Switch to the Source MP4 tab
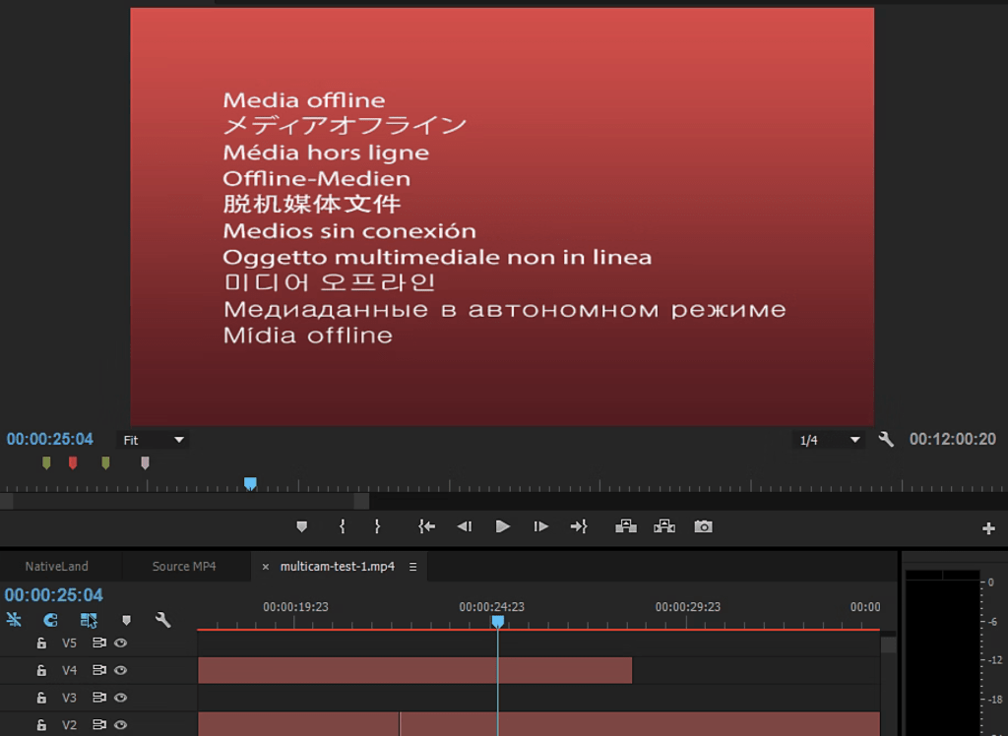The image size is (1008, 736). pyautogui.click(x=184, y=567)
